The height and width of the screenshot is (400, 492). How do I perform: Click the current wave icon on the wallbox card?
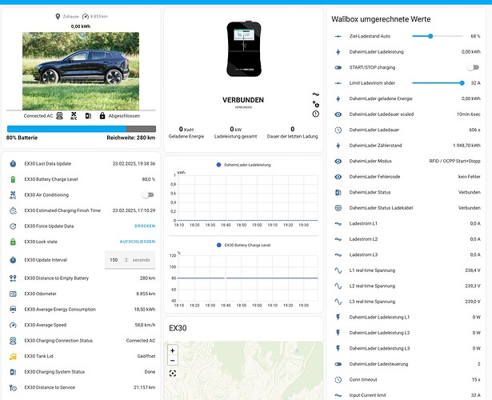pos(316,94)
